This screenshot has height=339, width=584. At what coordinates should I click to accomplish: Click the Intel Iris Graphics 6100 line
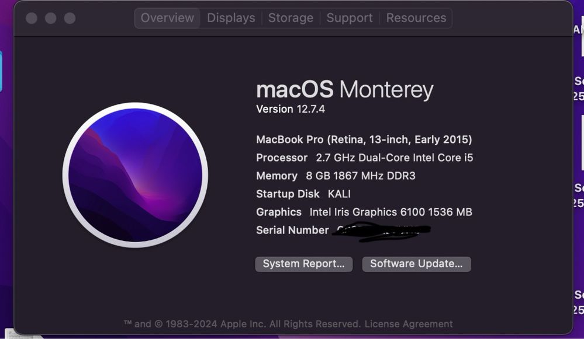click(364, 212)
